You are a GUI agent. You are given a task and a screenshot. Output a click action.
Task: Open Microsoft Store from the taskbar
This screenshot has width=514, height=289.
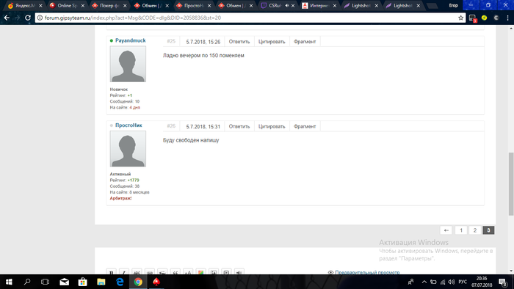tap(82, 282)
